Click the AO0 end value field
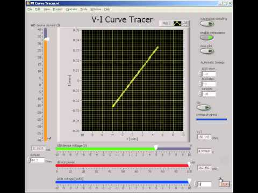This screenshot has width=258, height=193. pyautogui.click(x=209, y=84)
